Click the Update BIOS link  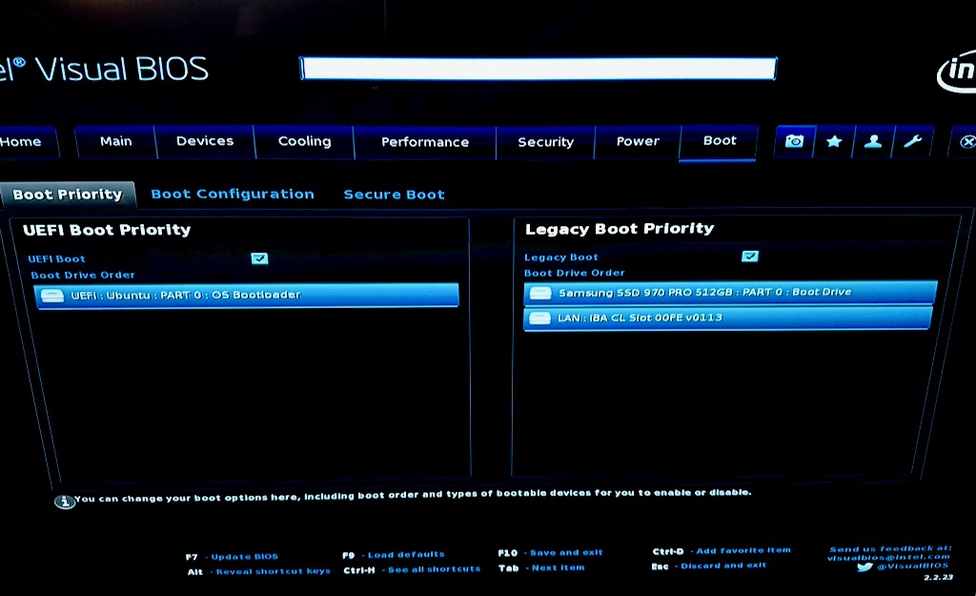(x=244, y=556)
